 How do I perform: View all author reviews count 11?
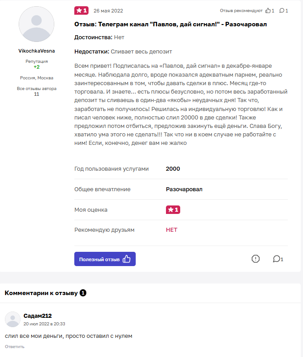tap(36, 94)
